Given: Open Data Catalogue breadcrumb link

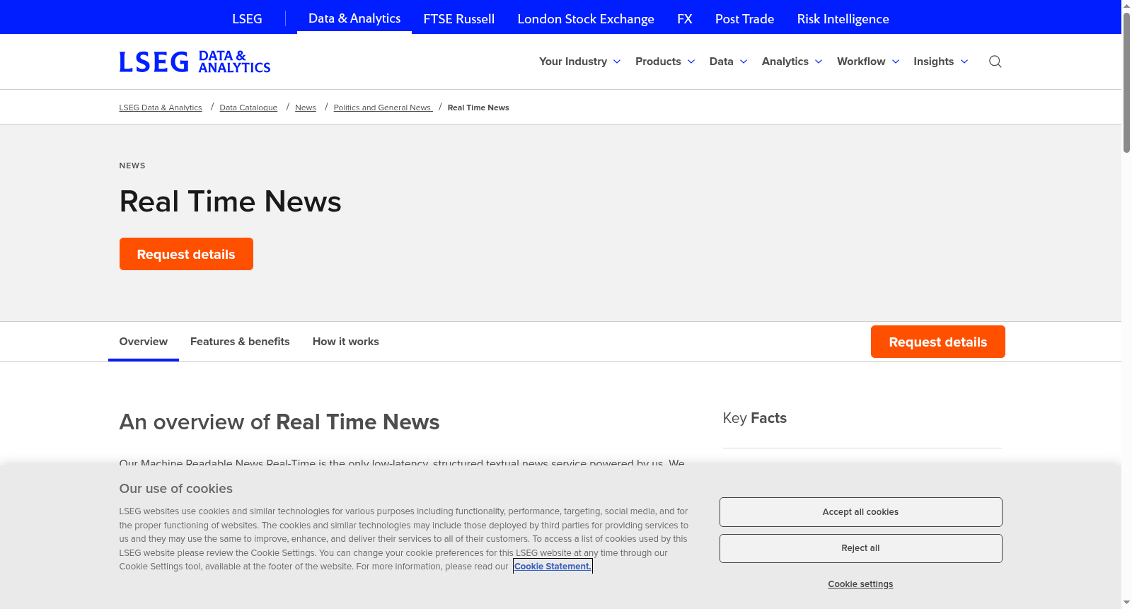Looking at the screenshot, I should (x=248, y=108).
